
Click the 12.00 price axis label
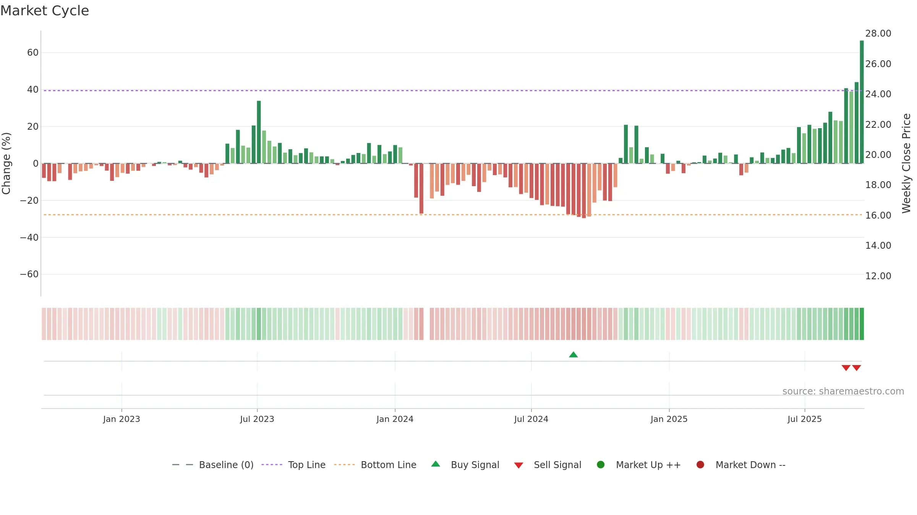click(x=878, y=276)
